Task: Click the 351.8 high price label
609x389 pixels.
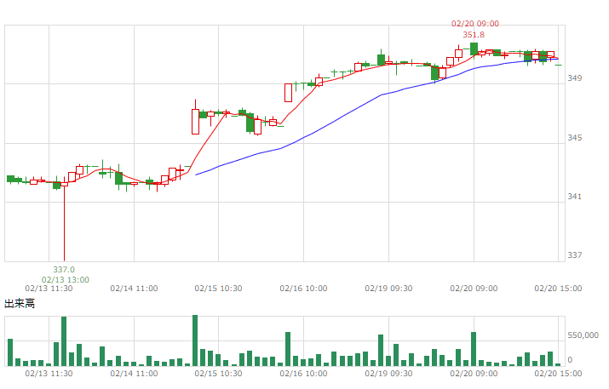Action: tap(474, 35)
